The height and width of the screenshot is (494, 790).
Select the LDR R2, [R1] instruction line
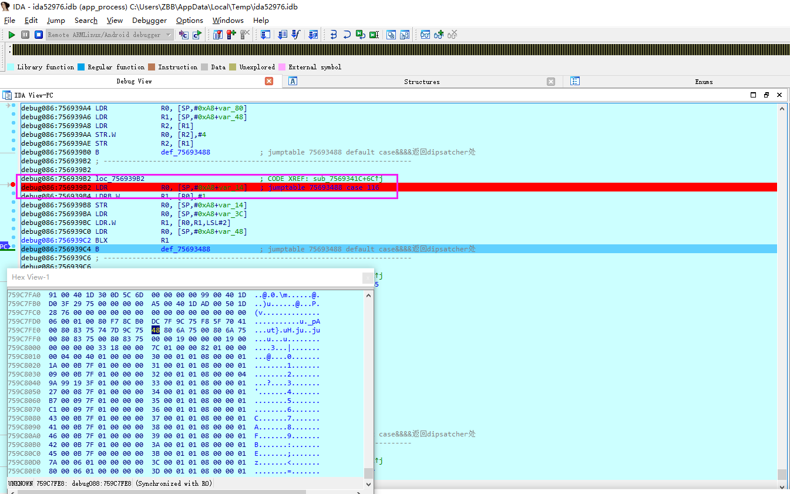tap(399, 126)
